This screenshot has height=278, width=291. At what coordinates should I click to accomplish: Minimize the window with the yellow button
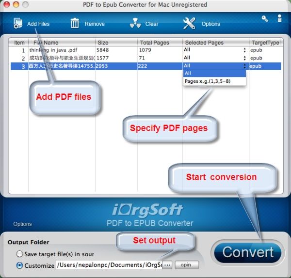(16, 4)
